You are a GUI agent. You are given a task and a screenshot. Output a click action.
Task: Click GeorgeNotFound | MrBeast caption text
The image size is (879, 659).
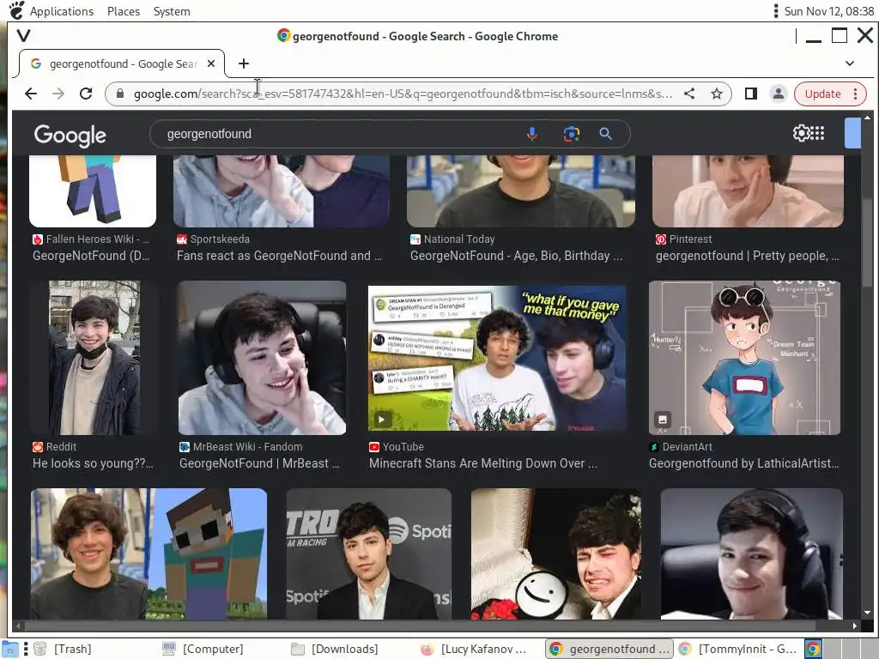point(259,463)
